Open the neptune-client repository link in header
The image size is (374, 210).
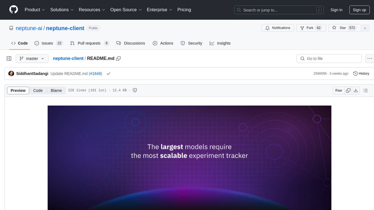65,28
